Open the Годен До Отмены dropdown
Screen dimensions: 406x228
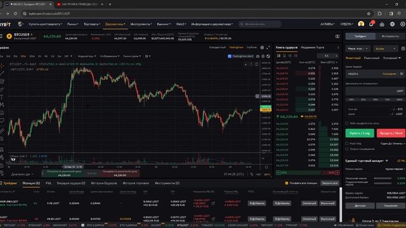pos(393,144)
